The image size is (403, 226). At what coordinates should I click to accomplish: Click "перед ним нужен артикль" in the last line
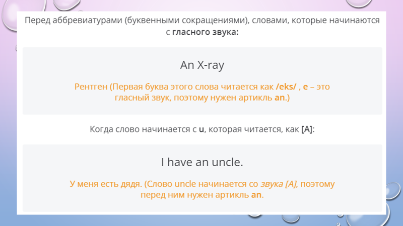(x=194, y=195)
